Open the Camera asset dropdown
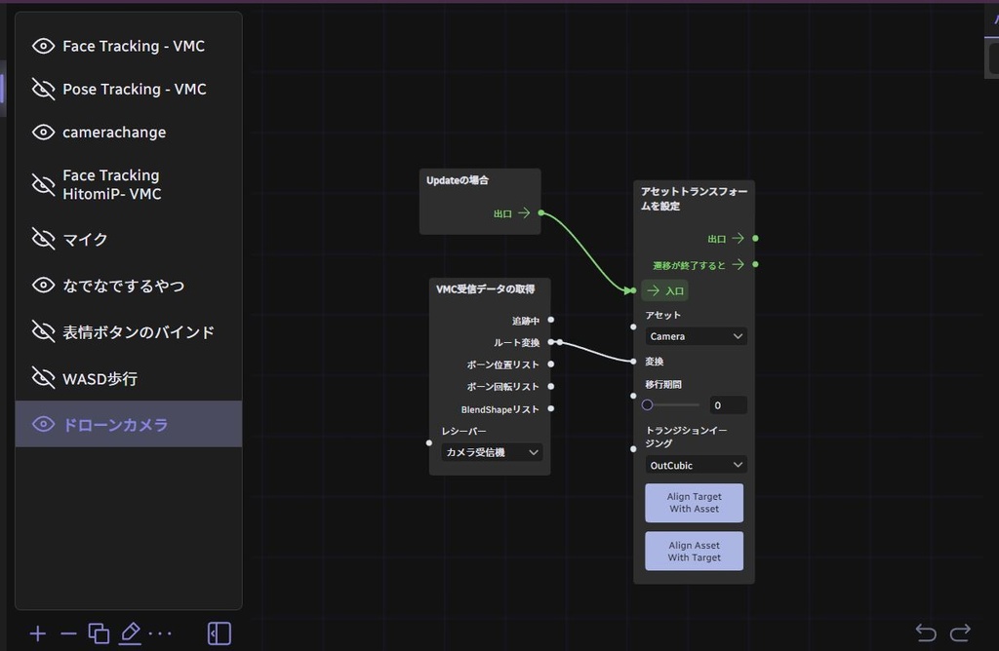 click(x=696, y=336)
